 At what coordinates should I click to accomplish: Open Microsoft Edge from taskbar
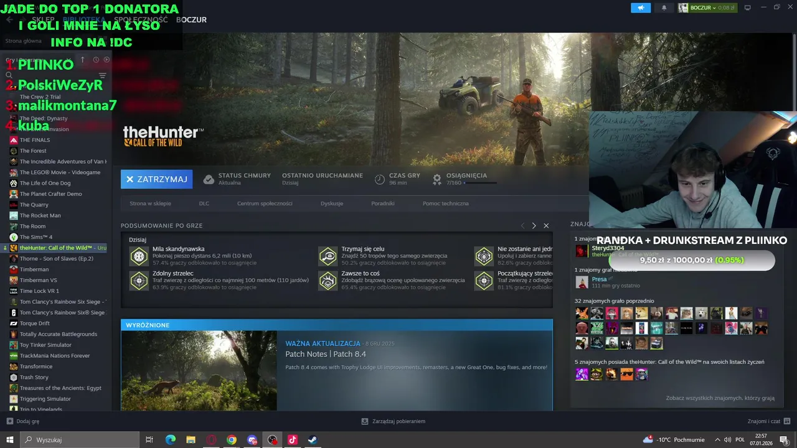pyautogui.click(x=171, y=440)
